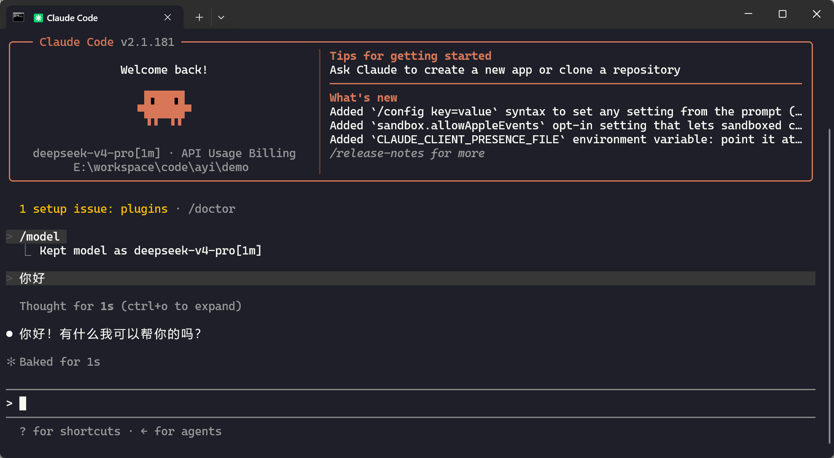Expand the new tab profile dropdown arrow
834x458 pixels.
221,17
